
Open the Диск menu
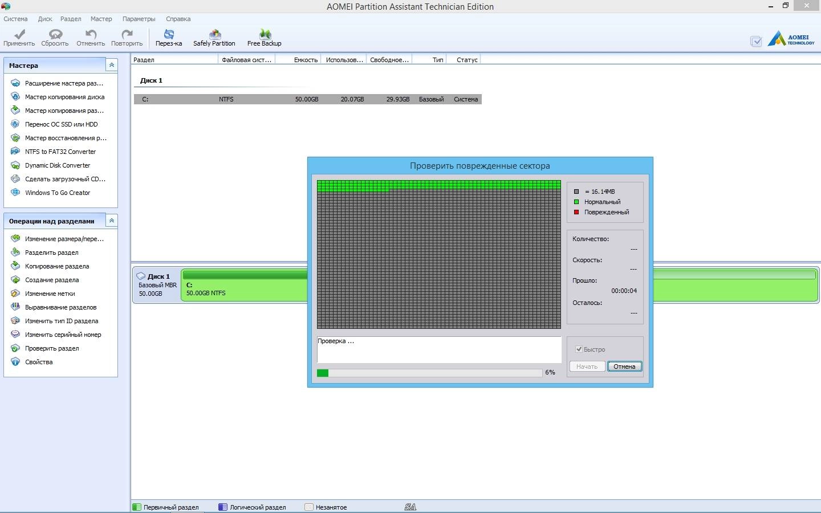[x=45, y=19]
